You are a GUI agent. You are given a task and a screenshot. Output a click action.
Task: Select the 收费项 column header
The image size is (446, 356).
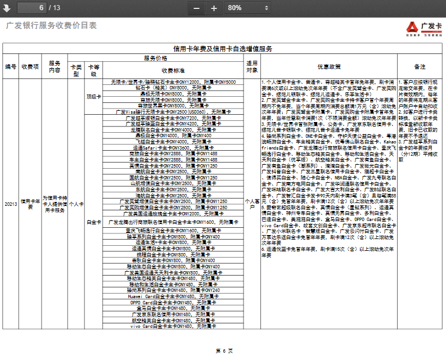tap(30, 66)
